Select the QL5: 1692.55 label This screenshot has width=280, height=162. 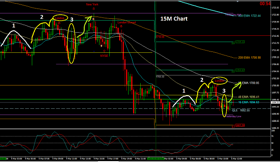coord(241,111)
